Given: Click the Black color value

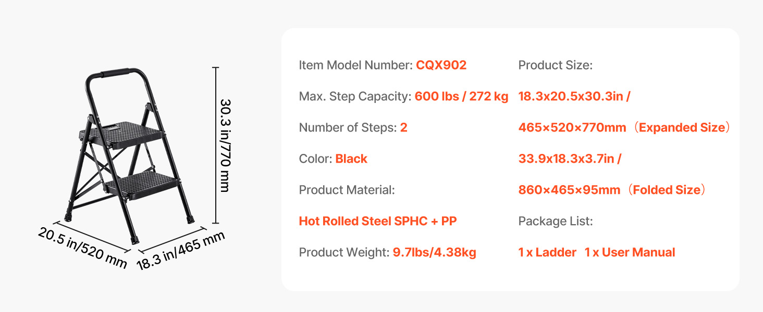Looking at the screenshot, I should pyautogui.click(x=351, y=159).
